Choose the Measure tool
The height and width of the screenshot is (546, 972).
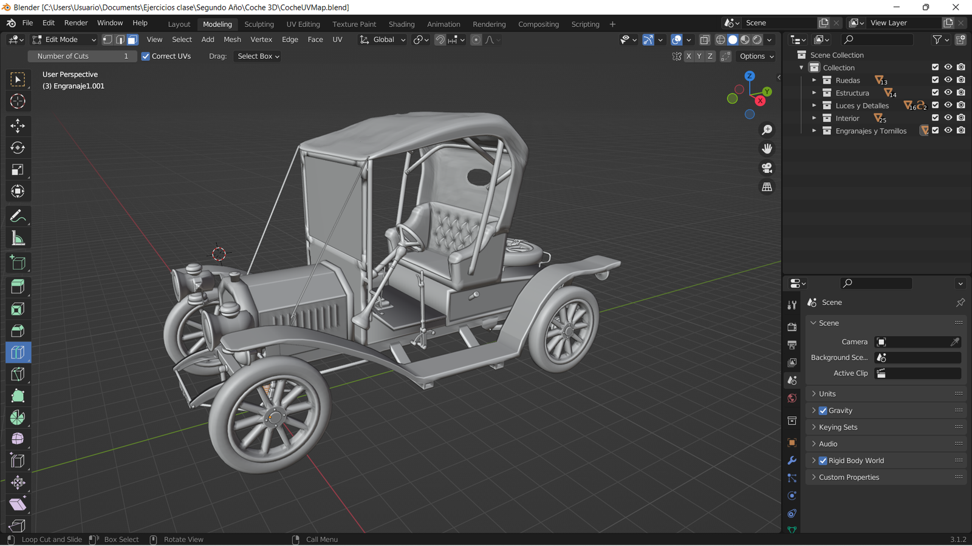pos(18,239)
